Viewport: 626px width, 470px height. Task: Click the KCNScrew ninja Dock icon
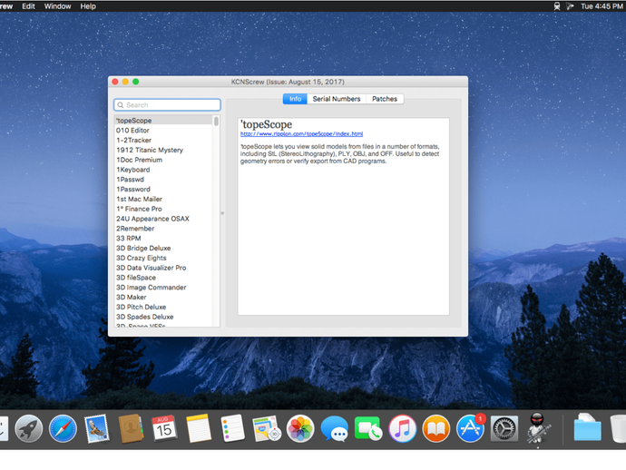pos(538,428)
